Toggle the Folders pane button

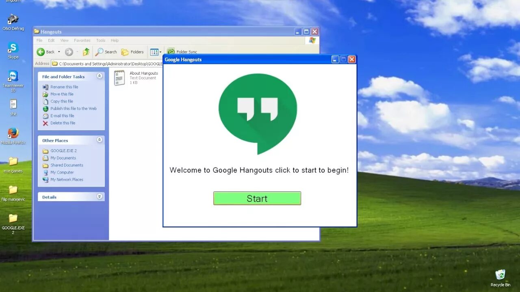[133, 52]
